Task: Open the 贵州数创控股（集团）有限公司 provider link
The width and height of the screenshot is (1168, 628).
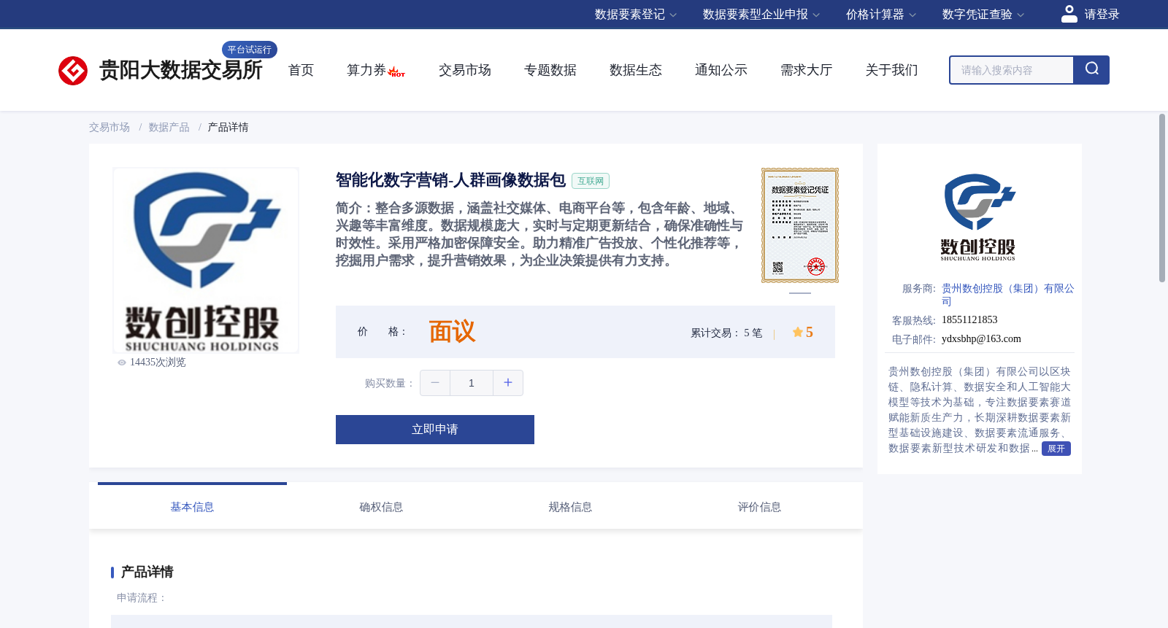Action: tap(1007, 295)
